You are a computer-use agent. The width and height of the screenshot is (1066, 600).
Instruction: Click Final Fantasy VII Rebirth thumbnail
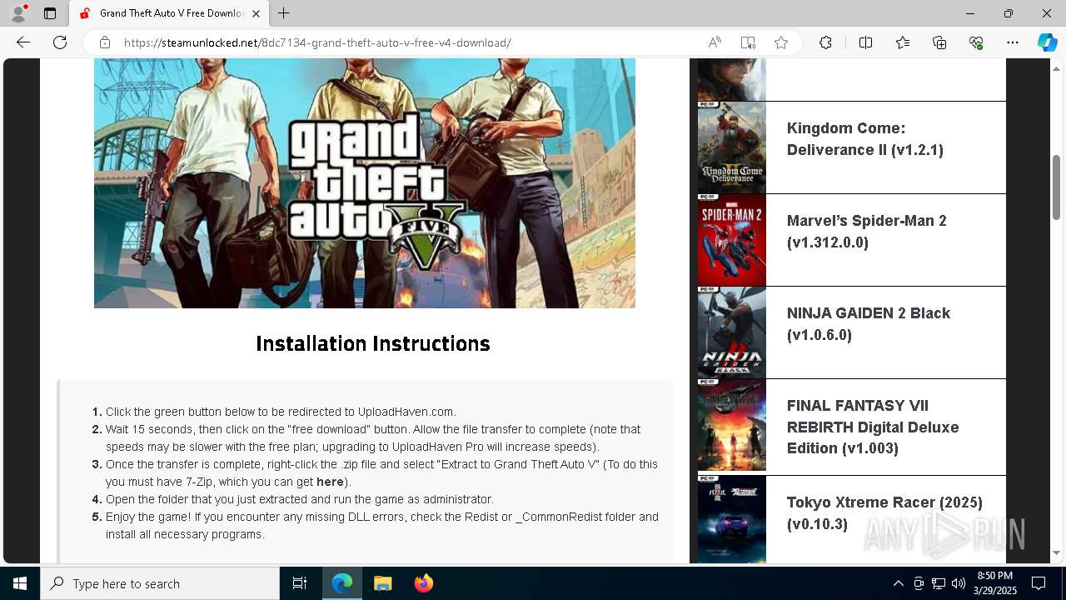(x=731, y=425)
